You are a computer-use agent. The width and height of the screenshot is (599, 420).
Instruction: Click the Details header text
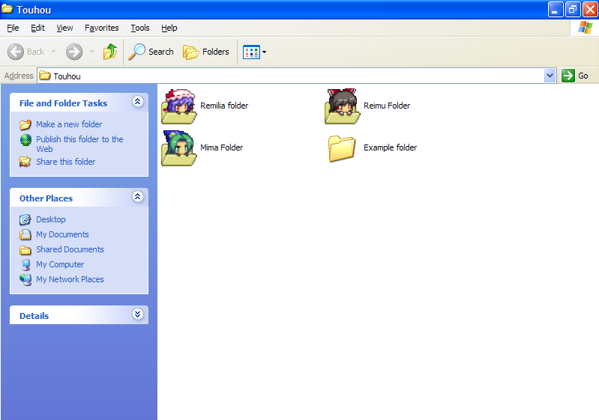(34, 316)
